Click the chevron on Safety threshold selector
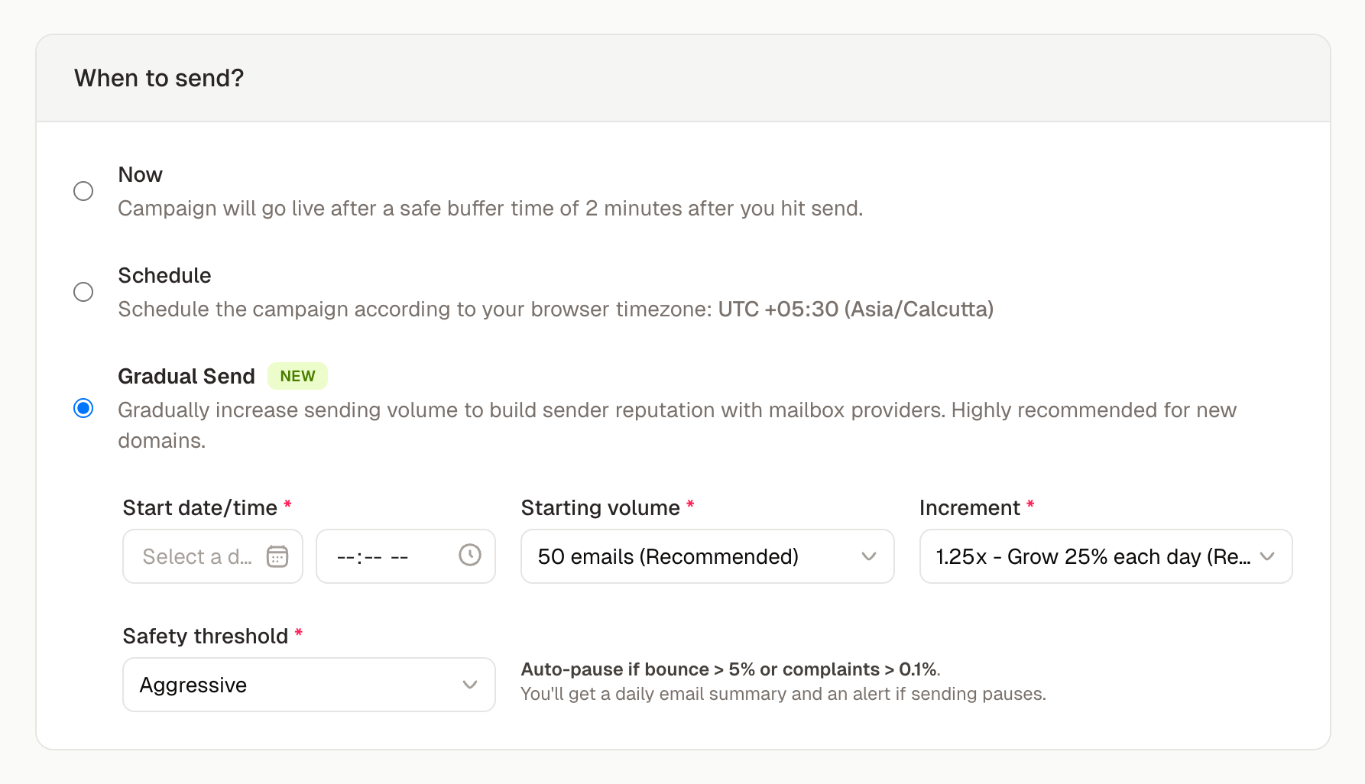Screen dimensions: 1365x784 470,685
